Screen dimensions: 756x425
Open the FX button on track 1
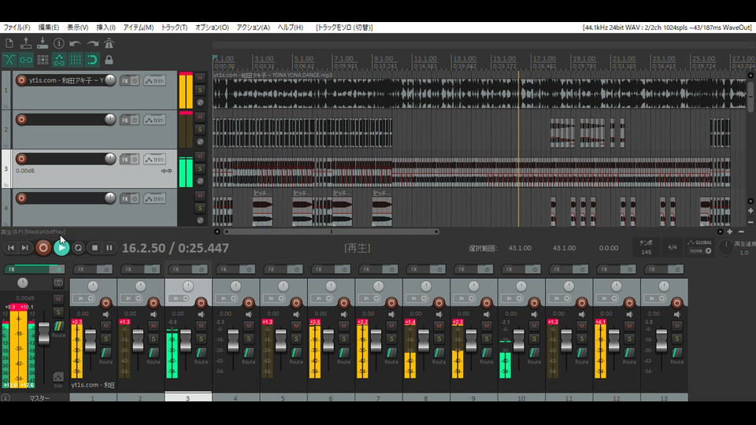click(x=124, y=80)
